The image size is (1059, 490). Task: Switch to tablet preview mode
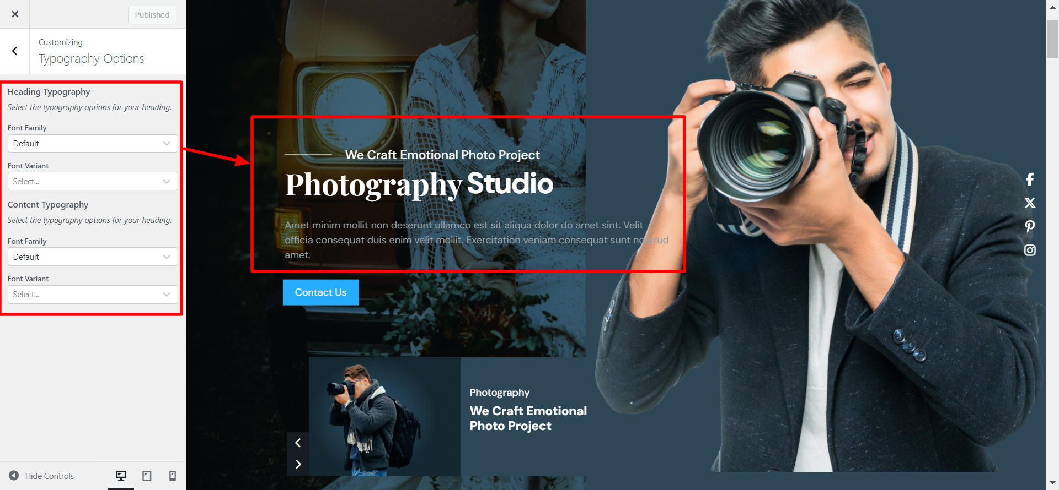147,476
